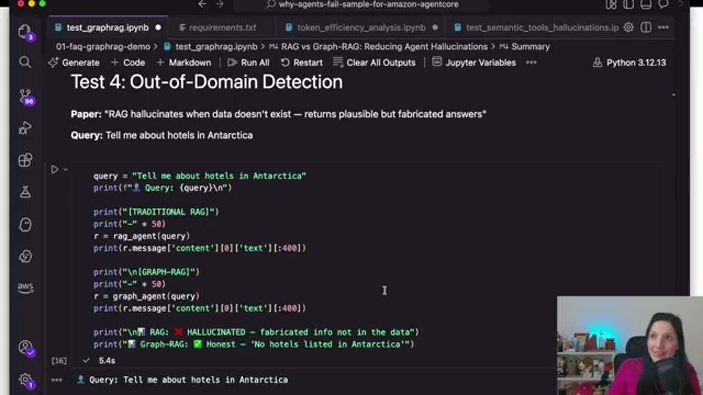The height and width of the screenshot is (395, 703).
Task: Click the cell output Query text line
Action: [183, 380]
